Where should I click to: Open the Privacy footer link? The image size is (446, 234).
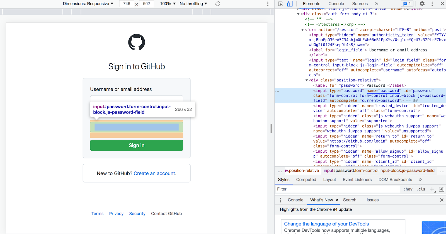[116, 214]
